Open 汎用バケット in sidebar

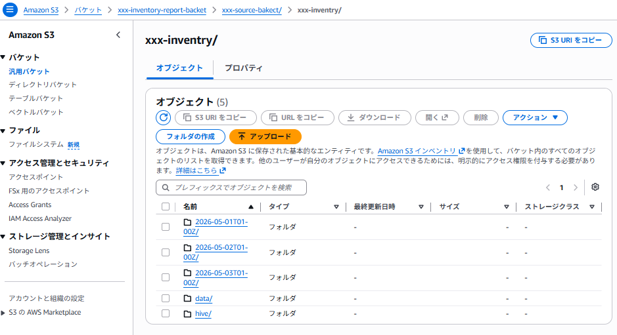(29, 71)
